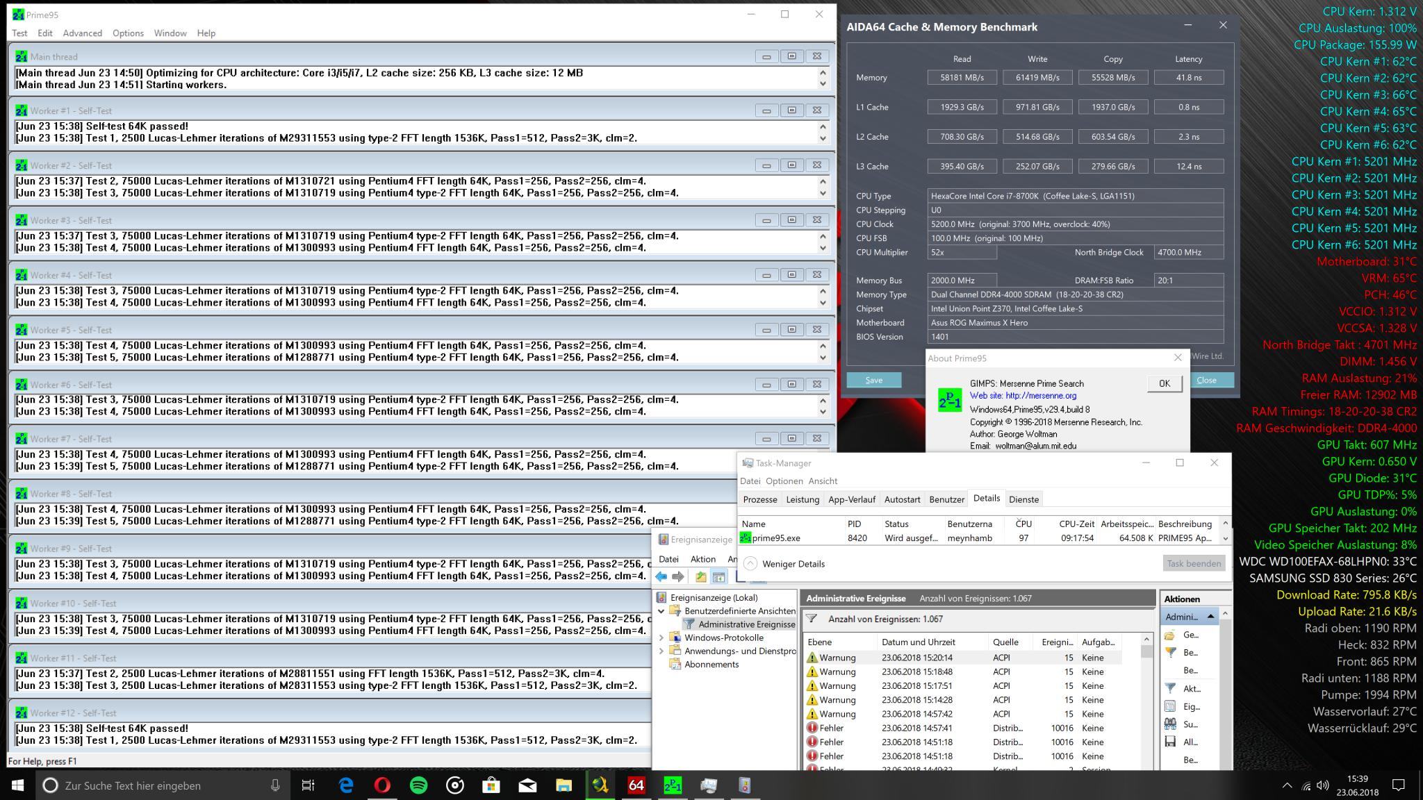Click Weniger Details in Task-Manager
Viewport: 1423px width, 800px height.
(784, 564)
